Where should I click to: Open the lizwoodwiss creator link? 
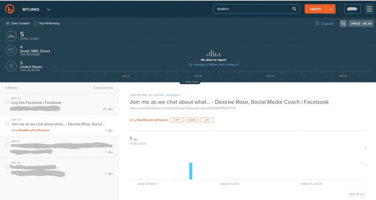click(173, 95)
